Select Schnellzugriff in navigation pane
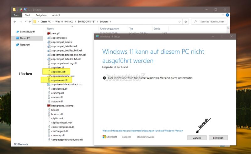Viewport: 251px width, 154px height. tap(27, 32)
